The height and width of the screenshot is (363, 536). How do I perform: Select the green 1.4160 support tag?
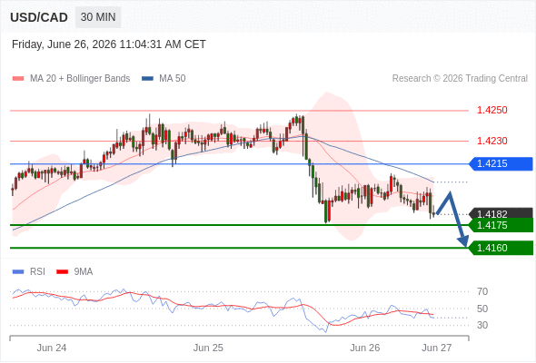tap(501, 248)
